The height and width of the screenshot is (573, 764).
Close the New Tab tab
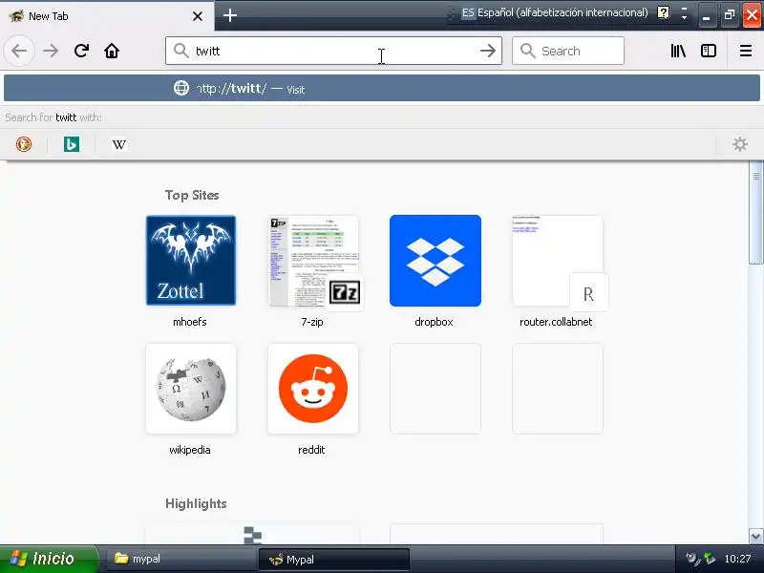tap(198, 16)
